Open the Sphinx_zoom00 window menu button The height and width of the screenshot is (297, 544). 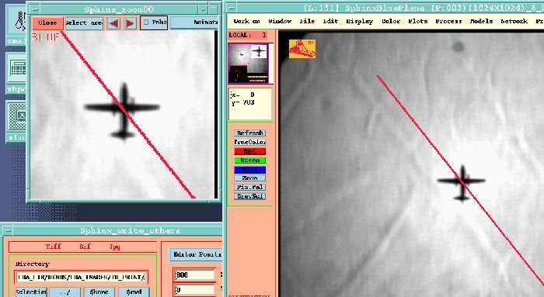(x=35, y=9)
